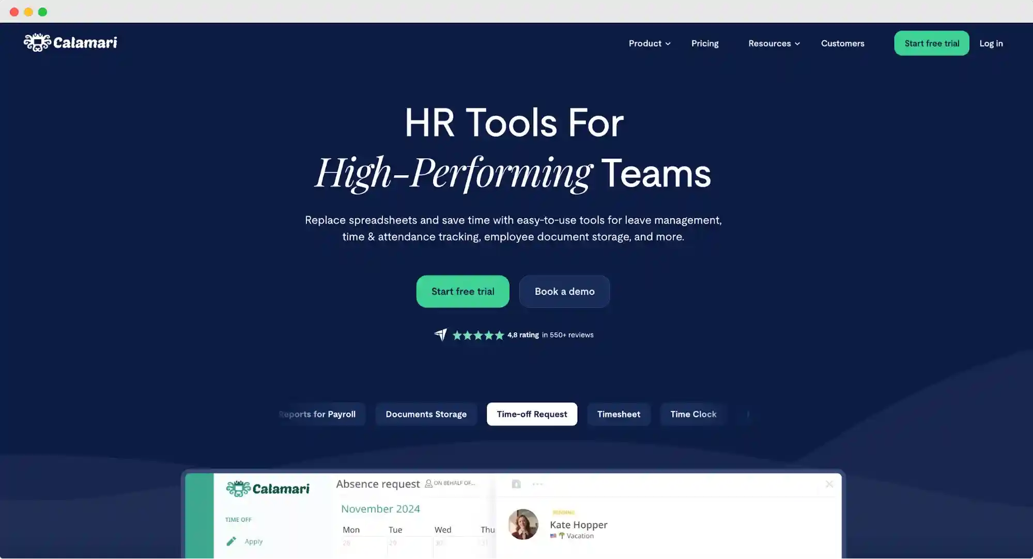Viewport: 1033px width, 559px height.
Task: Click the header Start free trial button
Action: coord(932,43)
